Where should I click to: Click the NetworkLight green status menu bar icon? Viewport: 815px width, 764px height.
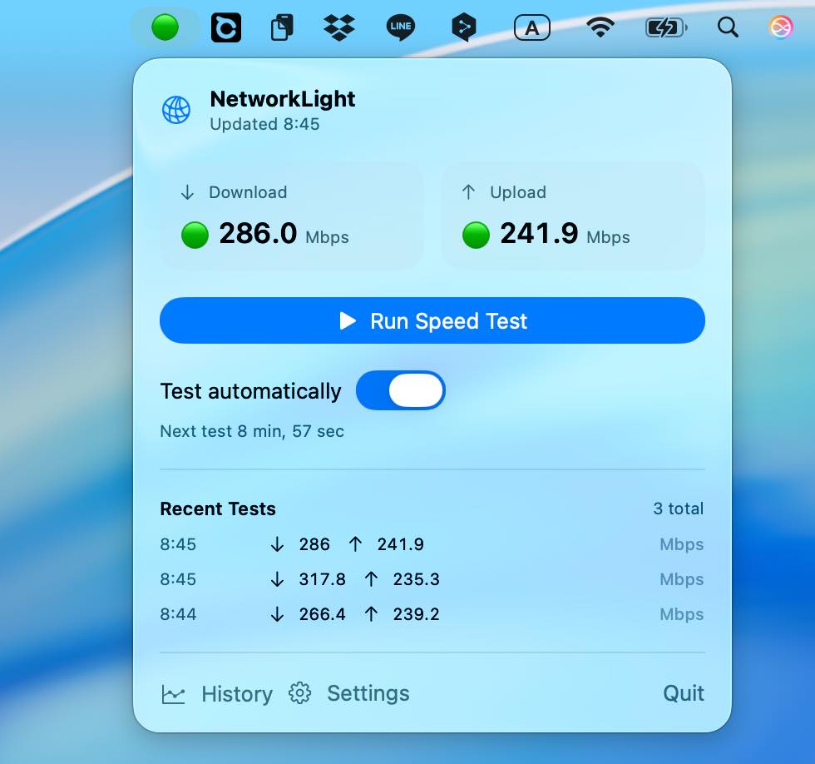[x=165, y=27]
